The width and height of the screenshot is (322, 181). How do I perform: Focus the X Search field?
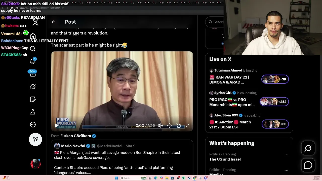pos(215,22)
